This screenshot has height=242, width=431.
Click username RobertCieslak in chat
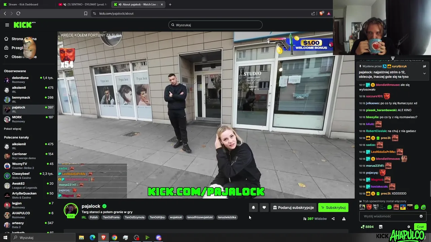[x=376, y=131]
